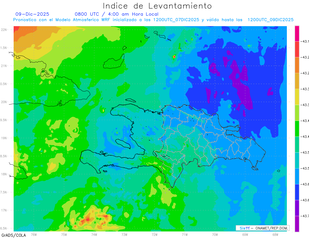Click the 20N latitude label

coord(4,102)
